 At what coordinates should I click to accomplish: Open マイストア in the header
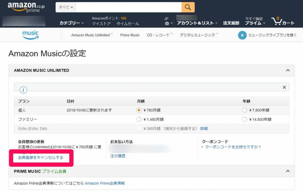point(101,24)
